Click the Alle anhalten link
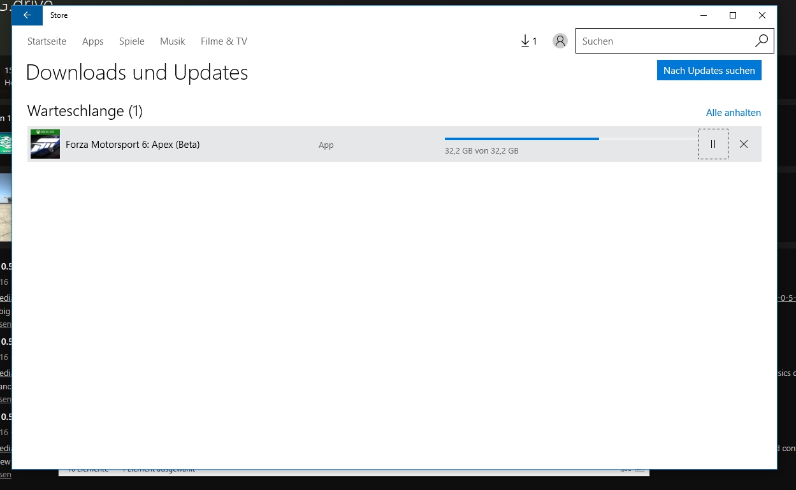 (734, 113)
